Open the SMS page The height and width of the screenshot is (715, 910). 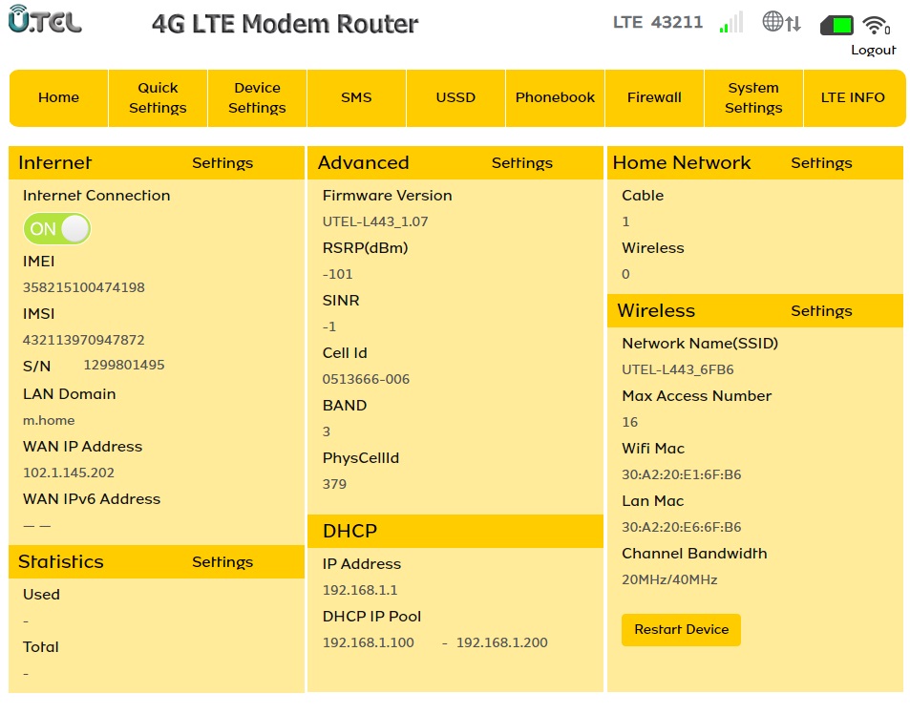tap(356, 97)
